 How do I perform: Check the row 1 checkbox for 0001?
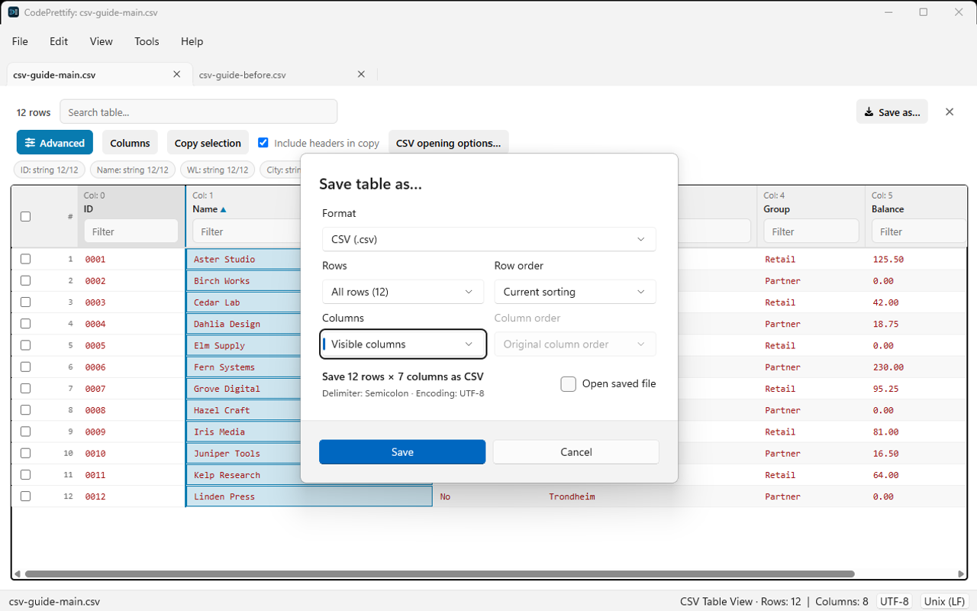tap(25, 259)
